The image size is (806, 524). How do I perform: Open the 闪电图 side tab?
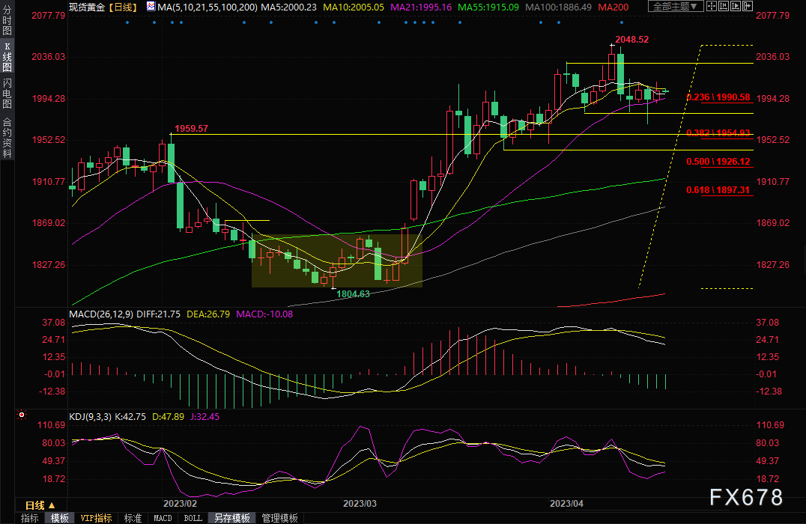click(x=7, y=93)
